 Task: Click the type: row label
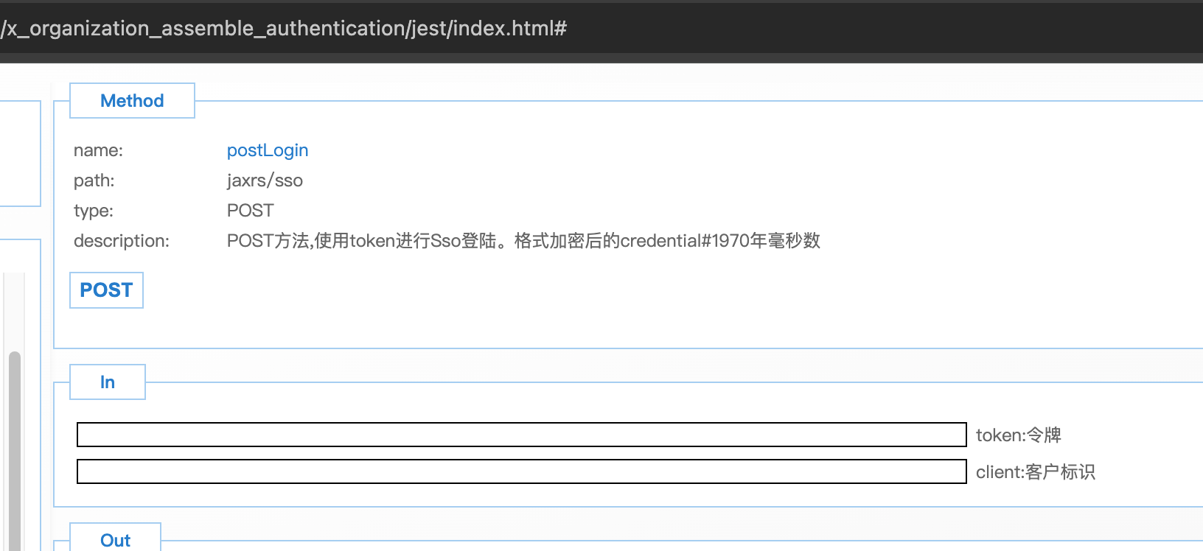coord(93,211)
